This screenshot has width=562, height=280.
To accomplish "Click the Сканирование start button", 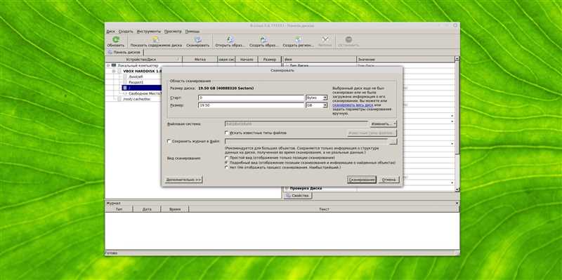I will (x=361, y=180).
